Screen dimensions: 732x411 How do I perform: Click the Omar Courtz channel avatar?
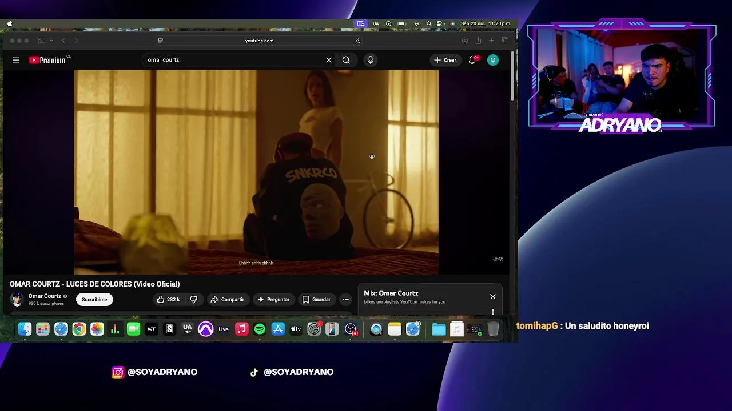tap(17, 299)
